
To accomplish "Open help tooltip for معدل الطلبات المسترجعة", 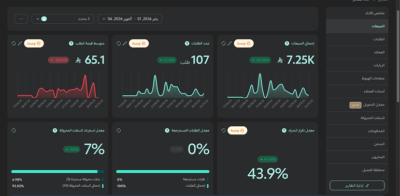I will 167,130.
